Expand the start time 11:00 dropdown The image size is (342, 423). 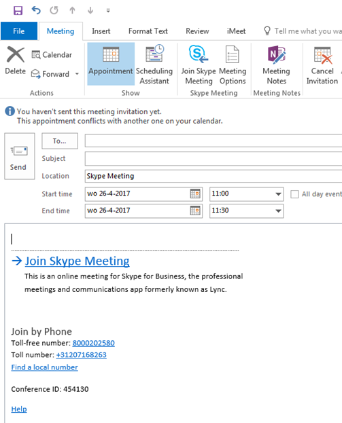278,194
